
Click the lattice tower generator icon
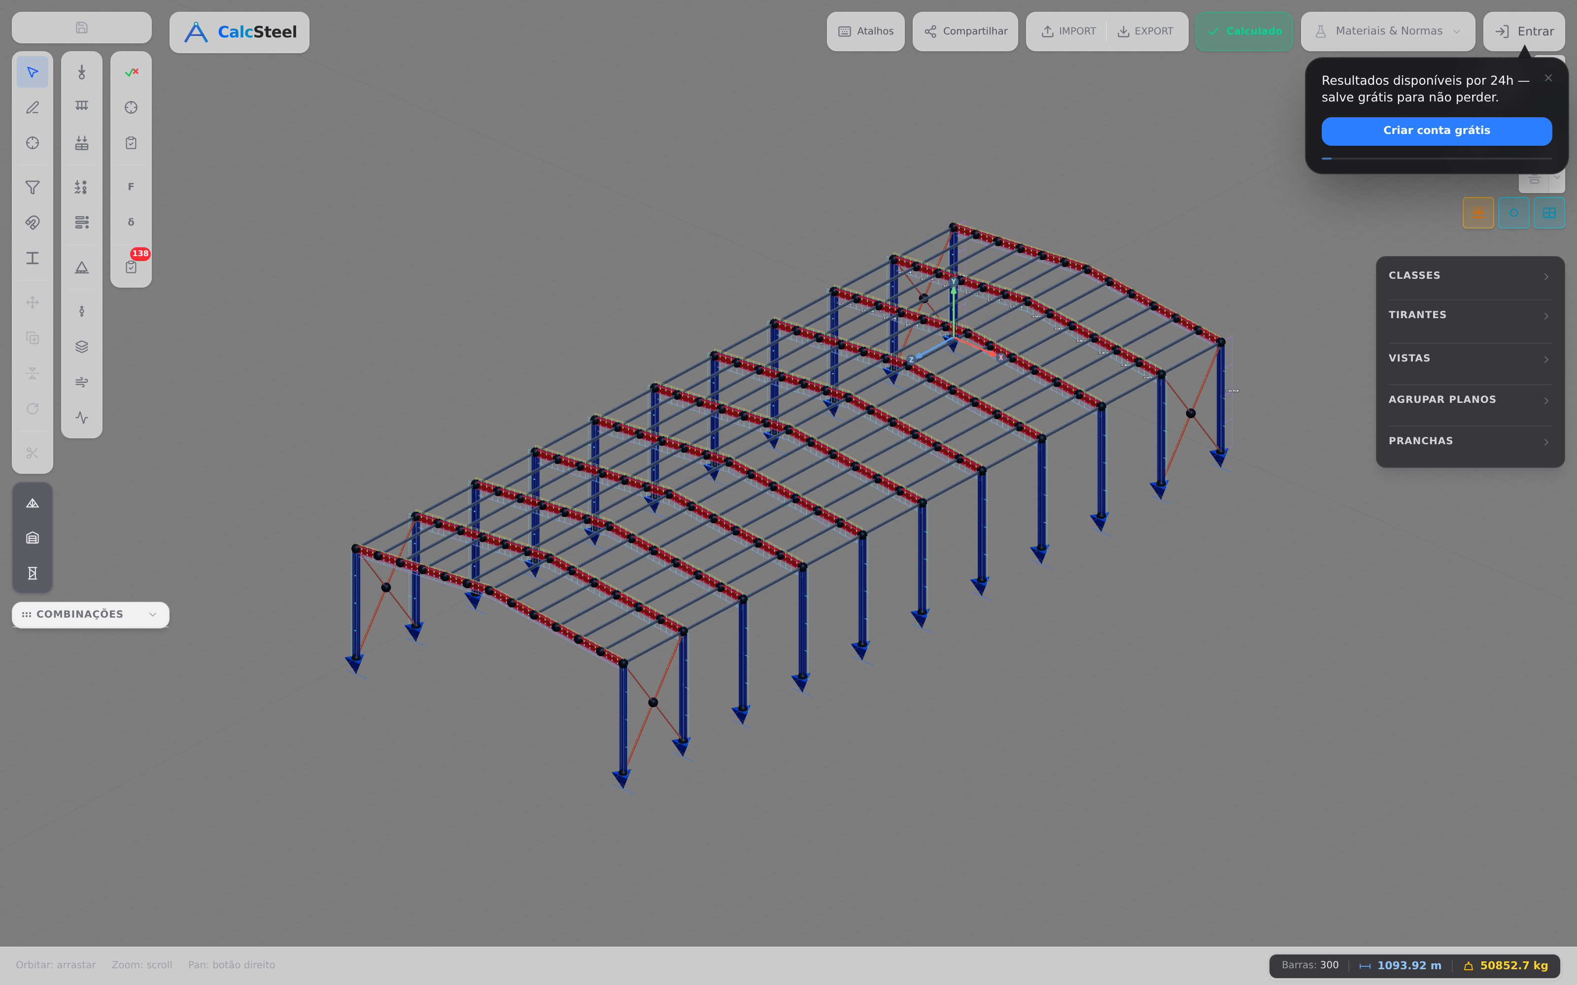pos(32,573)
